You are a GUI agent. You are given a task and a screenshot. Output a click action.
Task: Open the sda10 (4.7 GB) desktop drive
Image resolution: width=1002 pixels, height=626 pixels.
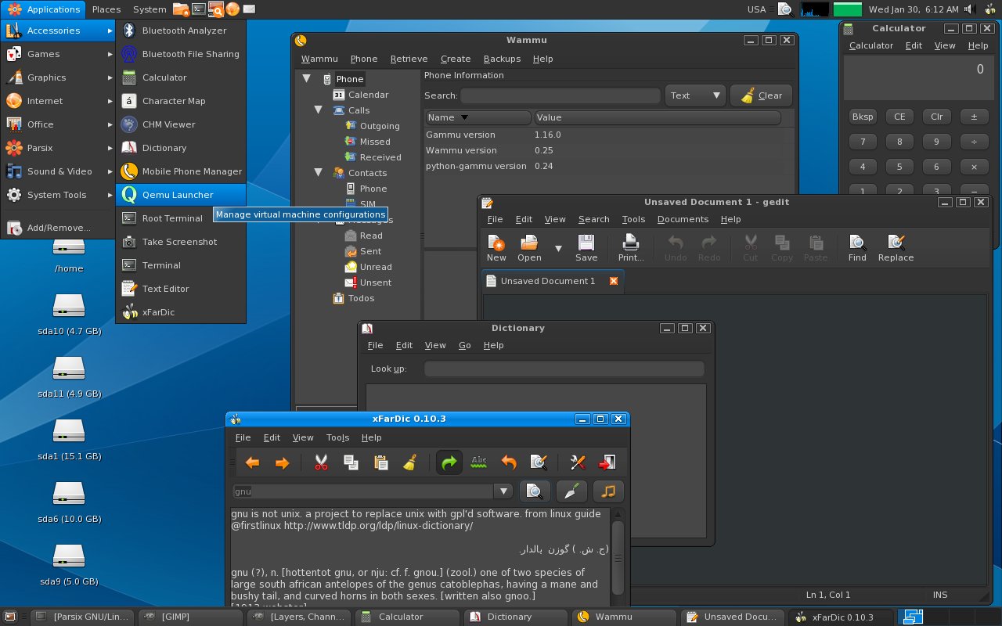[69, 315]
